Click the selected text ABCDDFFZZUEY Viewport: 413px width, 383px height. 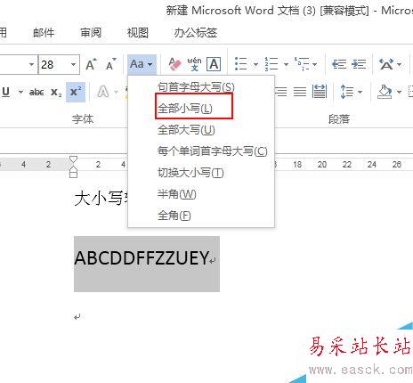pos(142,257)
